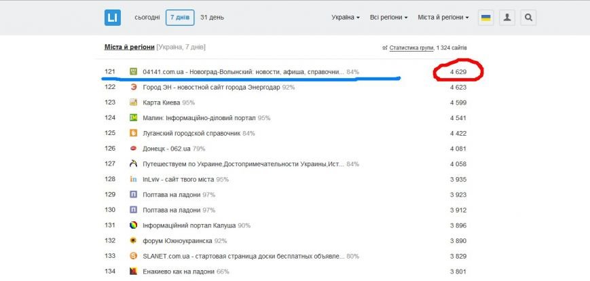Expand the Україна dropdown
This screenshot has width=590, height=281.
[x=346, y=17]
